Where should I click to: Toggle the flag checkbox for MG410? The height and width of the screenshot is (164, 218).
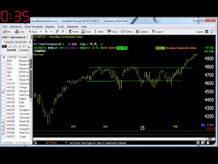[x=4, y=125]
